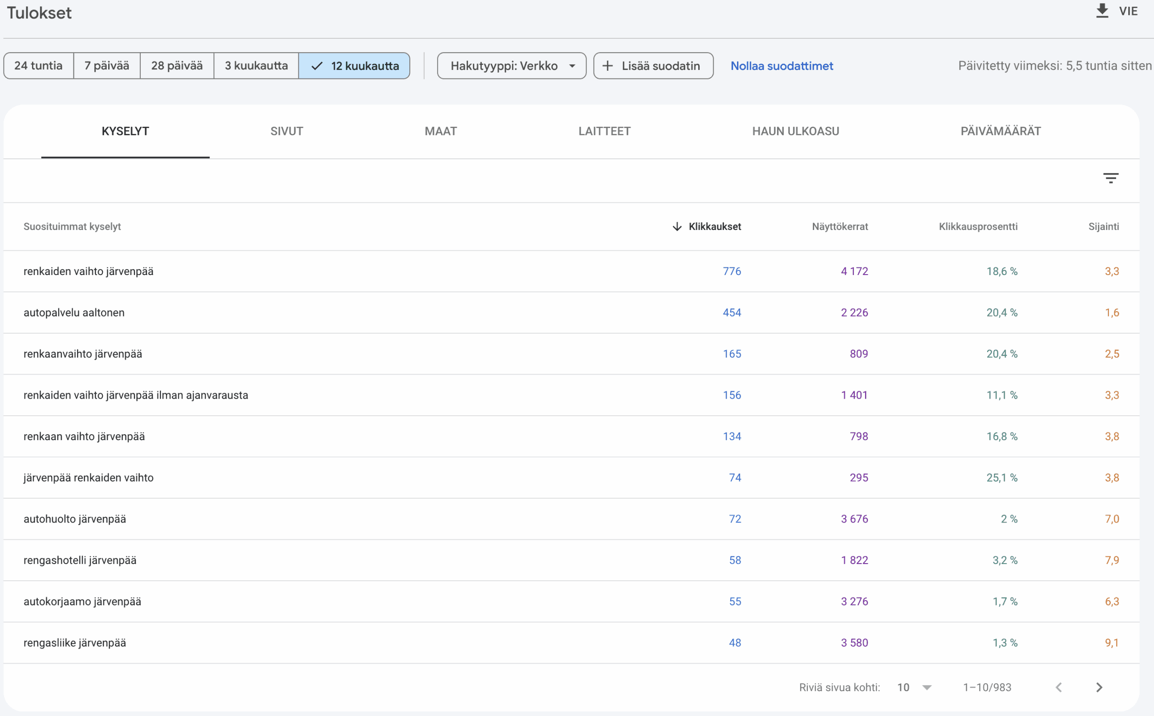The image size is (1154, 716).
Task: Click Nollaa suodattimet link
Action: (782, 66)
